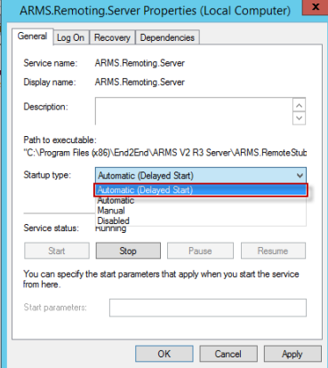The height and width of the screenshot is (368, 328).
Task: Click the greyed-out Start button
Action: 57,251
